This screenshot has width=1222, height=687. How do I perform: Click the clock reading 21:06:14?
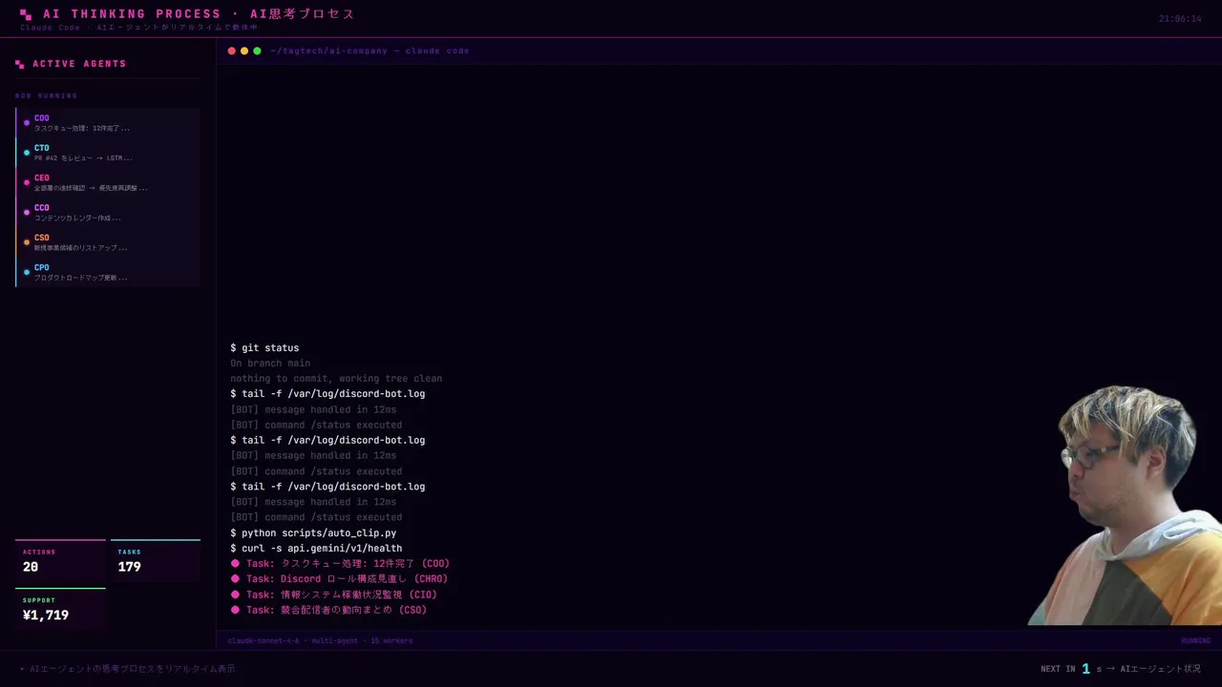[1180, 19]
